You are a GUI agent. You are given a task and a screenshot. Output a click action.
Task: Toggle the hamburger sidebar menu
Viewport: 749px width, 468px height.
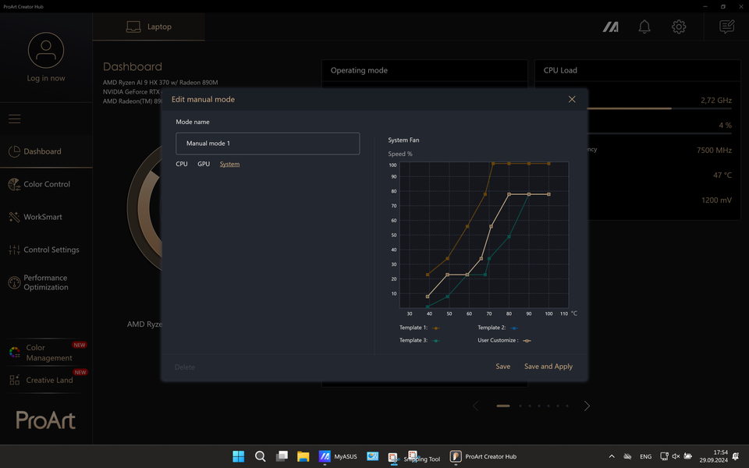pyautogui.click(x=14, y=119)
